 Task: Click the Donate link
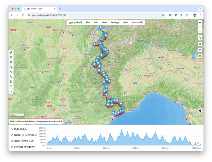coord(137,23)
